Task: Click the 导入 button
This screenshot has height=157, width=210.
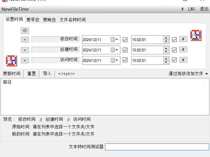Action: (x=47, y=74)
